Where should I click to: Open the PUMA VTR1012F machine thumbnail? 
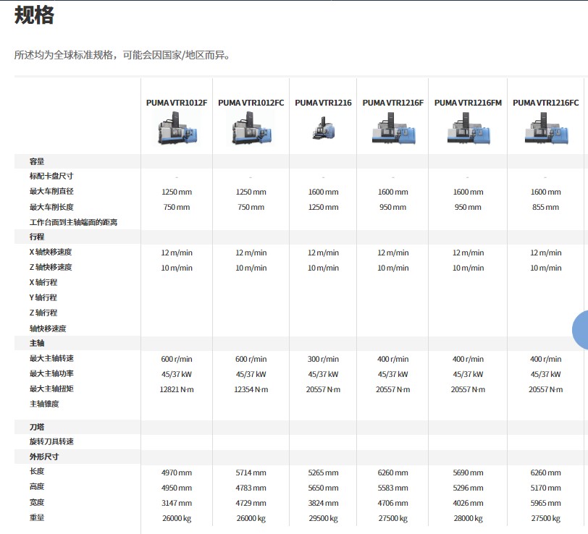[x=177, y=129]
